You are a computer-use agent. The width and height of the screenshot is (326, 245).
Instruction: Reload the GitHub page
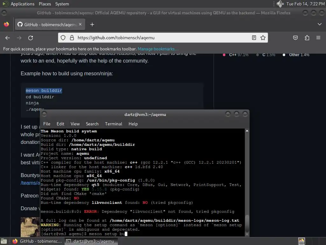[x=31, y=38]
